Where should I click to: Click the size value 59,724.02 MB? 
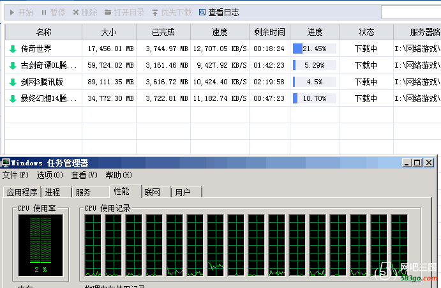pyautogui.click(x=110, y=65)
